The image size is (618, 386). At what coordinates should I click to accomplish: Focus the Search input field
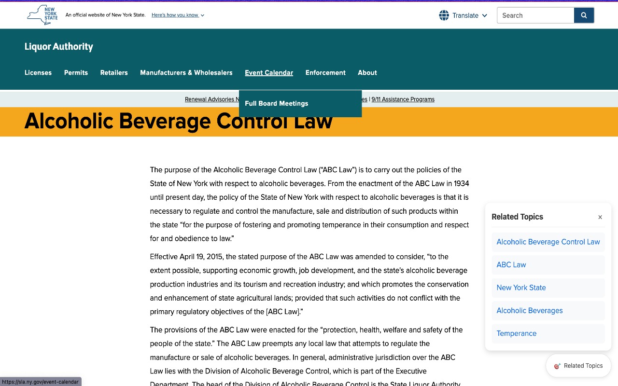click(x=535, y=15)
